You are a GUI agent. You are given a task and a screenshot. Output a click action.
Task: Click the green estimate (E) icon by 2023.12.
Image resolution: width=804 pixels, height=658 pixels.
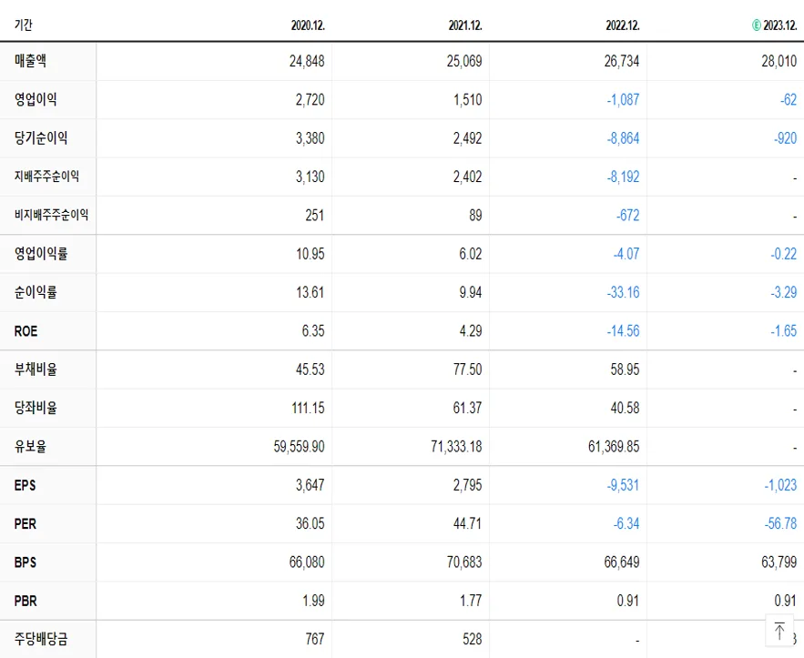(x=757, y=25)
